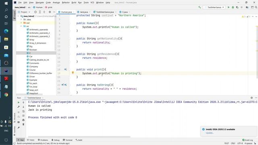Rerun TestInheritance from Run panel
Image resolution: width=258 pixels, height=145 pixels.
tap(19, 102)
